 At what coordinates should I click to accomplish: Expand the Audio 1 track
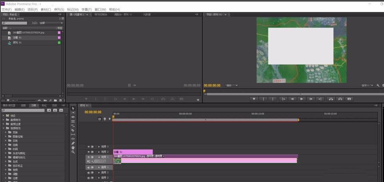point(99,167)
